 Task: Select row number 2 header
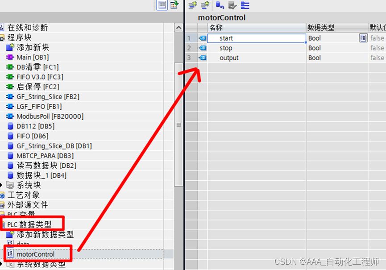pyautogui.click(x=191, y=48)
